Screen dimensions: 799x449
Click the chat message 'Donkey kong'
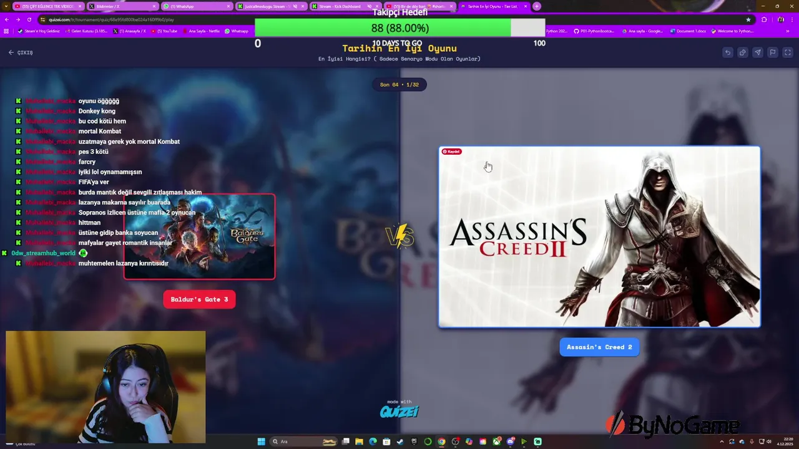pos(97,111)
